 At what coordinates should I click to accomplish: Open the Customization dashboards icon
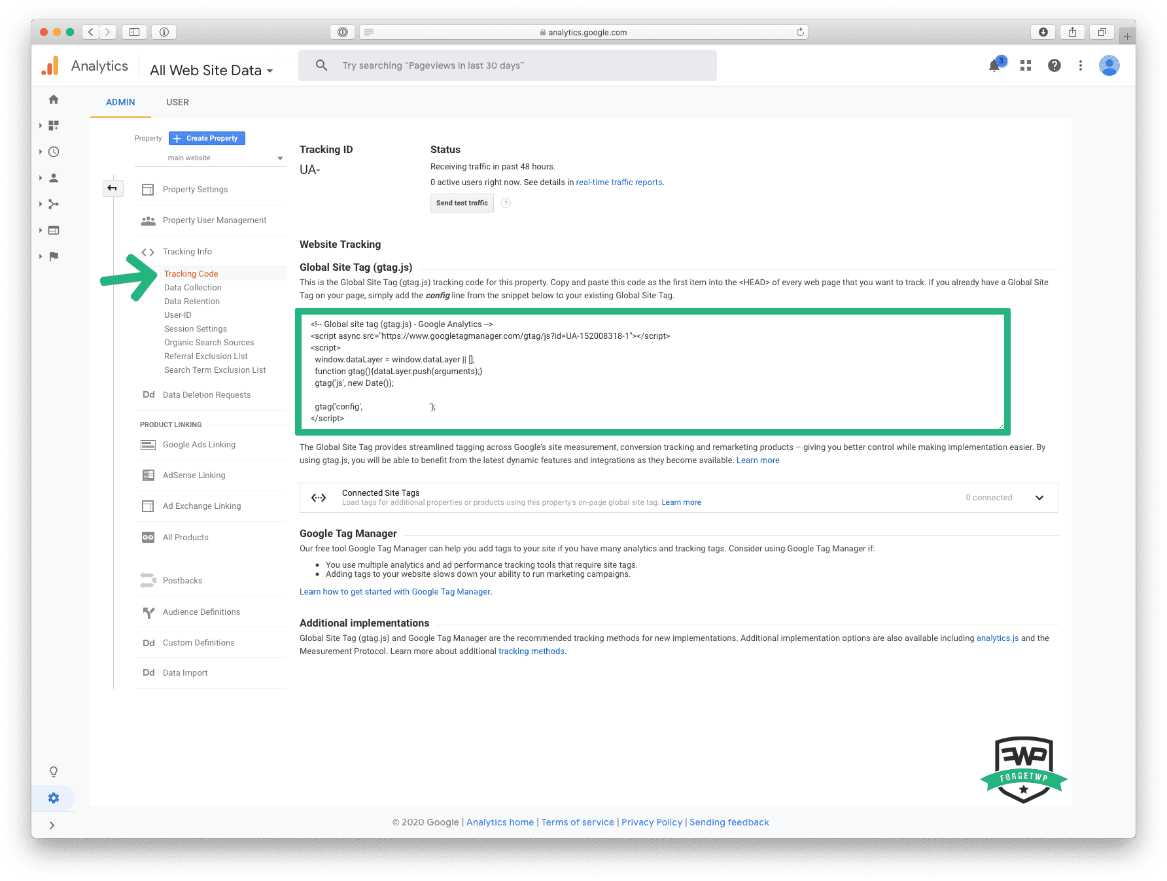pos(54,126)
